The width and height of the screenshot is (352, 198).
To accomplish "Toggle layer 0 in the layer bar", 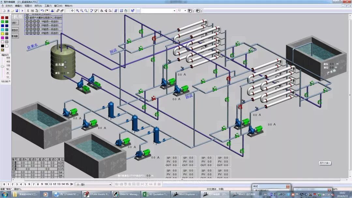I will (4, 184).
